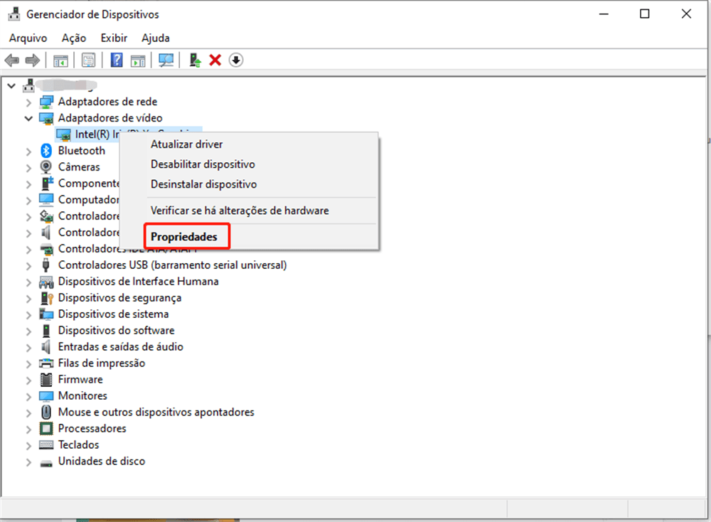The height and width of the screenshot is (522, 711).
Task: Select Propriedades in the context menu
Action: [x=186, y=235]
